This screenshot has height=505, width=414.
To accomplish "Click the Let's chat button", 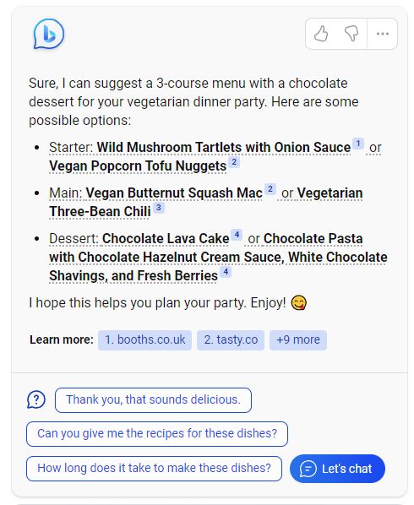I will pyautogui.click(x=337, y=469).
